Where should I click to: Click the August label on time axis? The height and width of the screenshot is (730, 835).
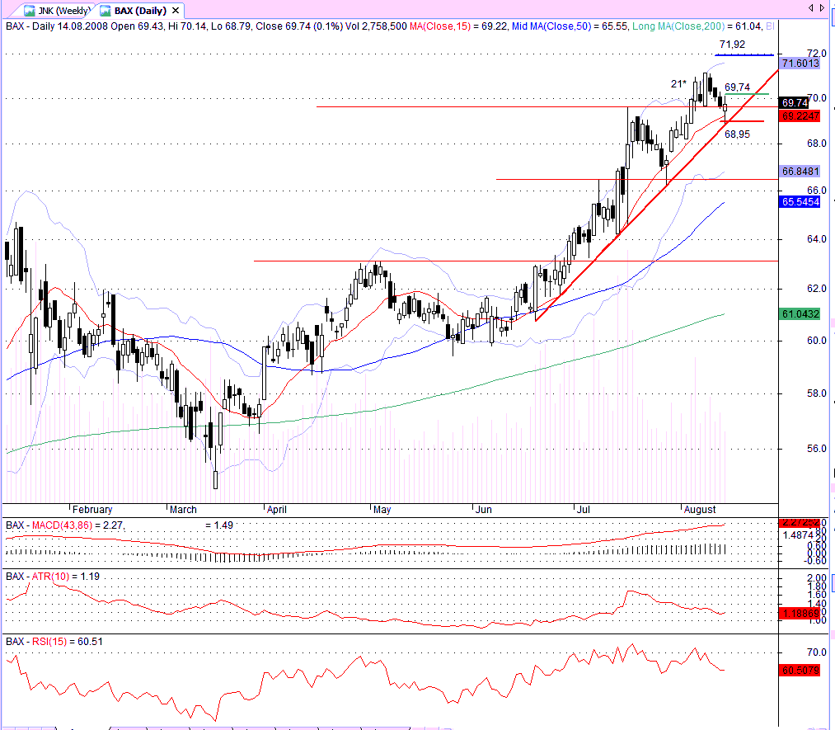[700, 510]
